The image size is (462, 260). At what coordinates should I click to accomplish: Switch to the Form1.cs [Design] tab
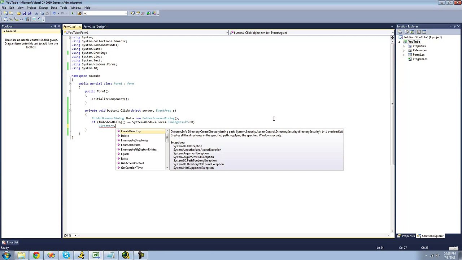(95, 27)
